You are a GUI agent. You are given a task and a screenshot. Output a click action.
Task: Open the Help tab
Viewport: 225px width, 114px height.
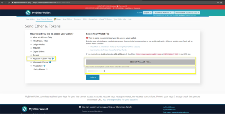(x=130, y=19)
